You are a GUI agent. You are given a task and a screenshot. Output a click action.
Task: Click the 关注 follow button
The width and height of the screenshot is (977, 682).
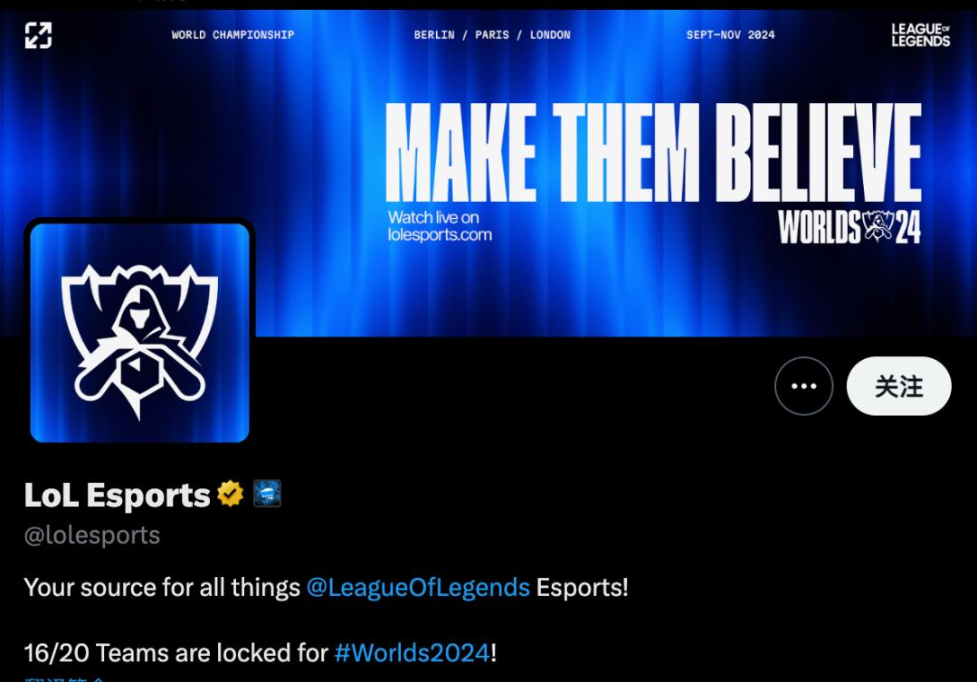898,386
